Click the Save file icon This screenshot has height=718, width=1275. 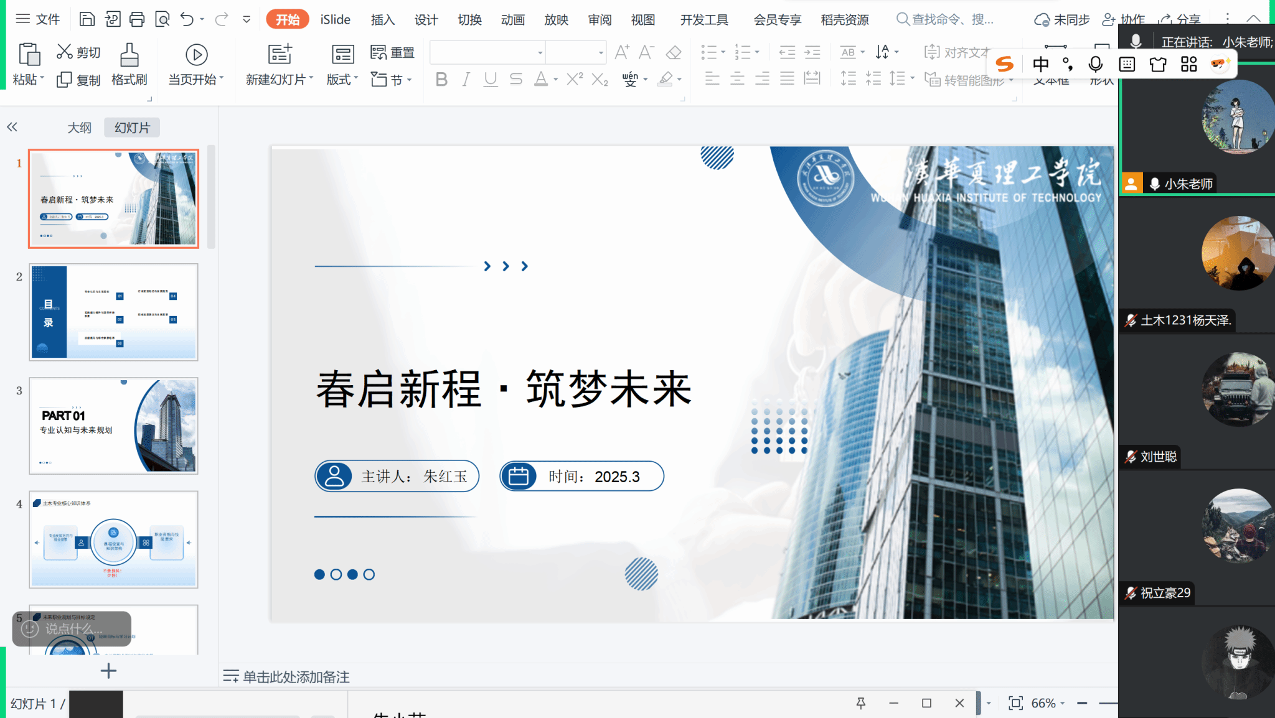[x=87, y=19]
